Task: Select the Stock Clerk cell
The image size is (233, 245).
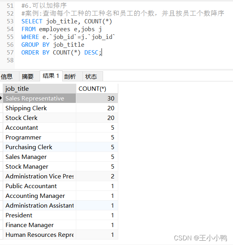Action: [x=40, y=118]
